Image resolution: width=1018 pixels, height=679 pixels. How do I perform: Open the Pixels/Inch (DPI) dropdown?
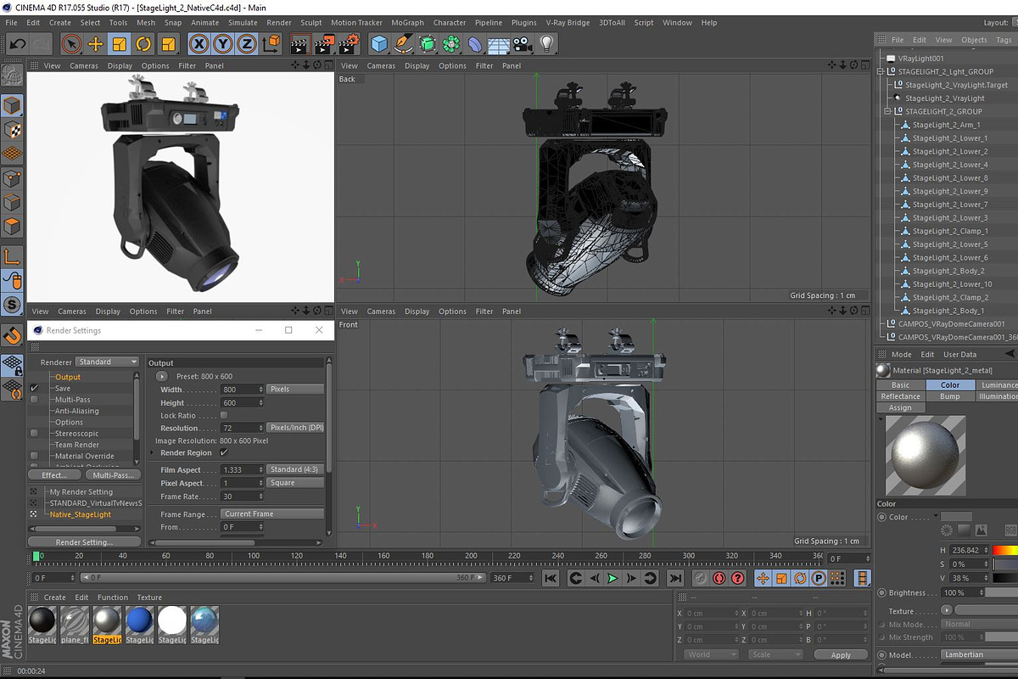point(295,428)
